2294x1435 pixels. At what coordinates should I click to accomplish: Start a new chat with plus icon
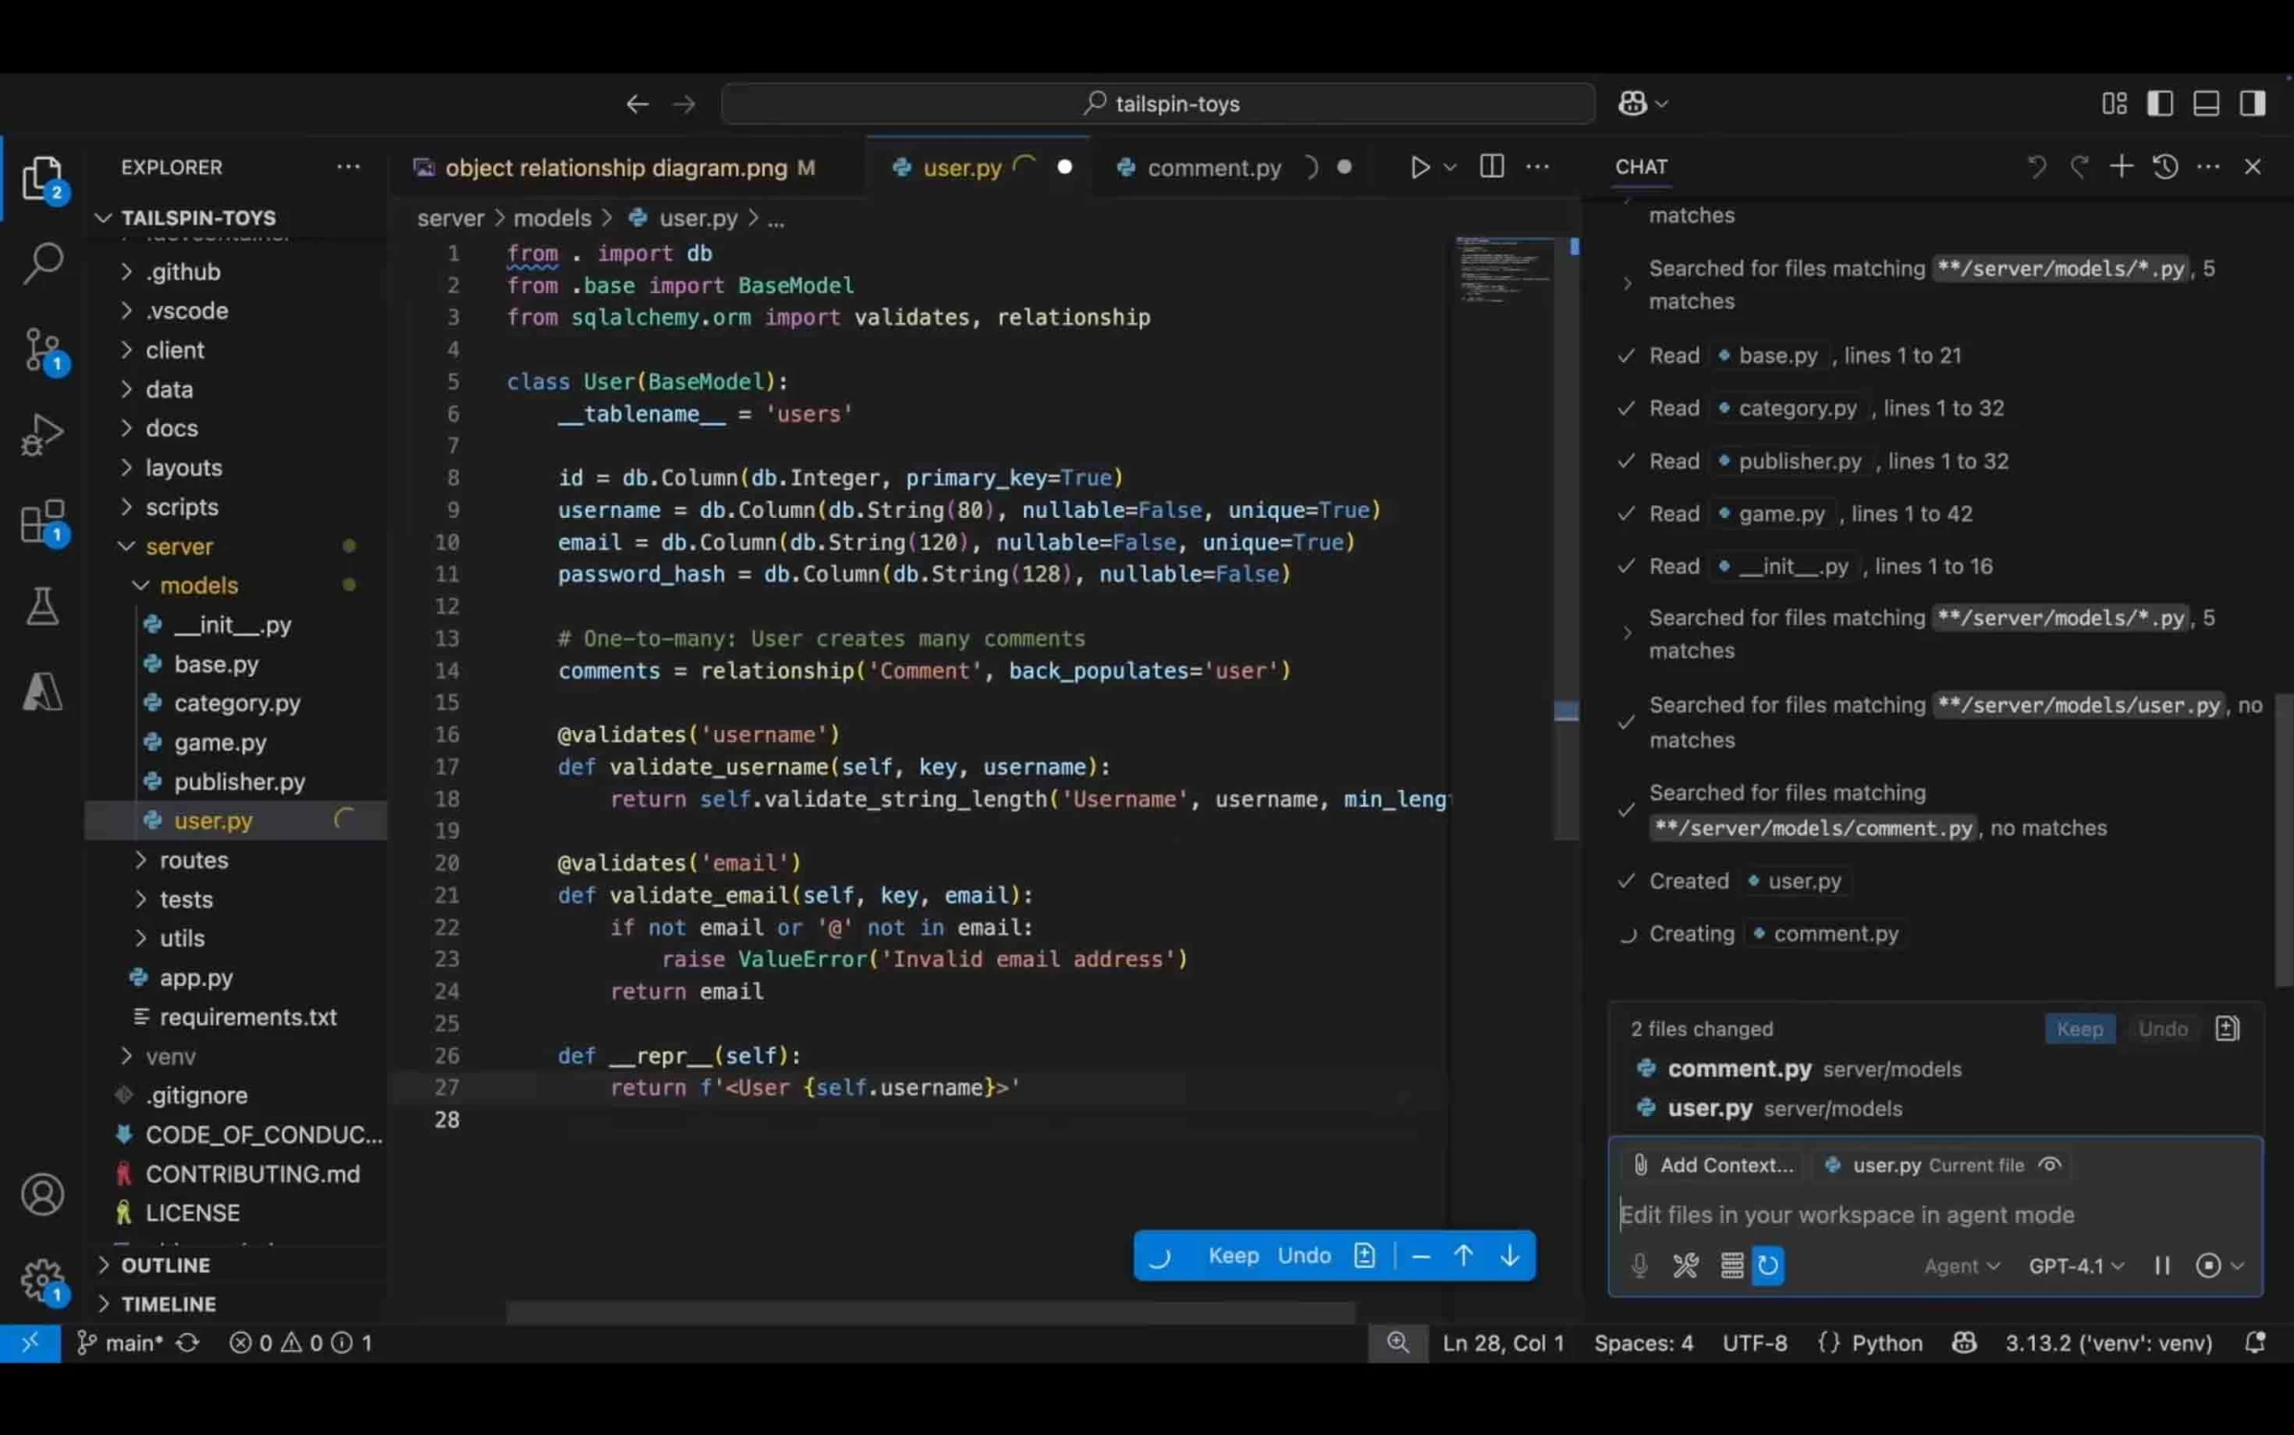click(2121, 167)
